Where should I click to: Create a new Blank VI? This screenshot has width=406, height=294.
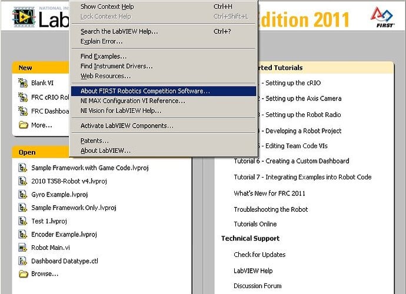[42, 83]
